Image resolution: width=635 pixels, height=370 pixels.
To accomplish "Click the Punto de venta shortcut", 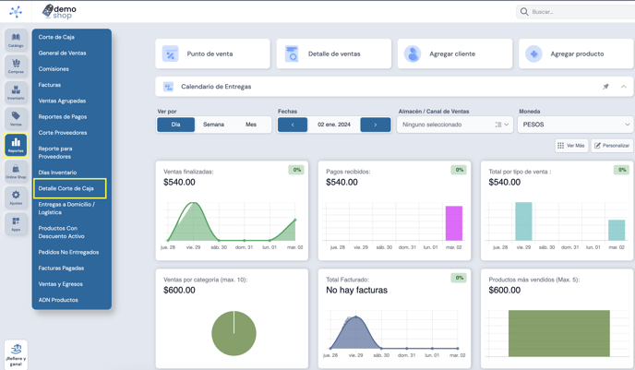I will tap(212, 54).
